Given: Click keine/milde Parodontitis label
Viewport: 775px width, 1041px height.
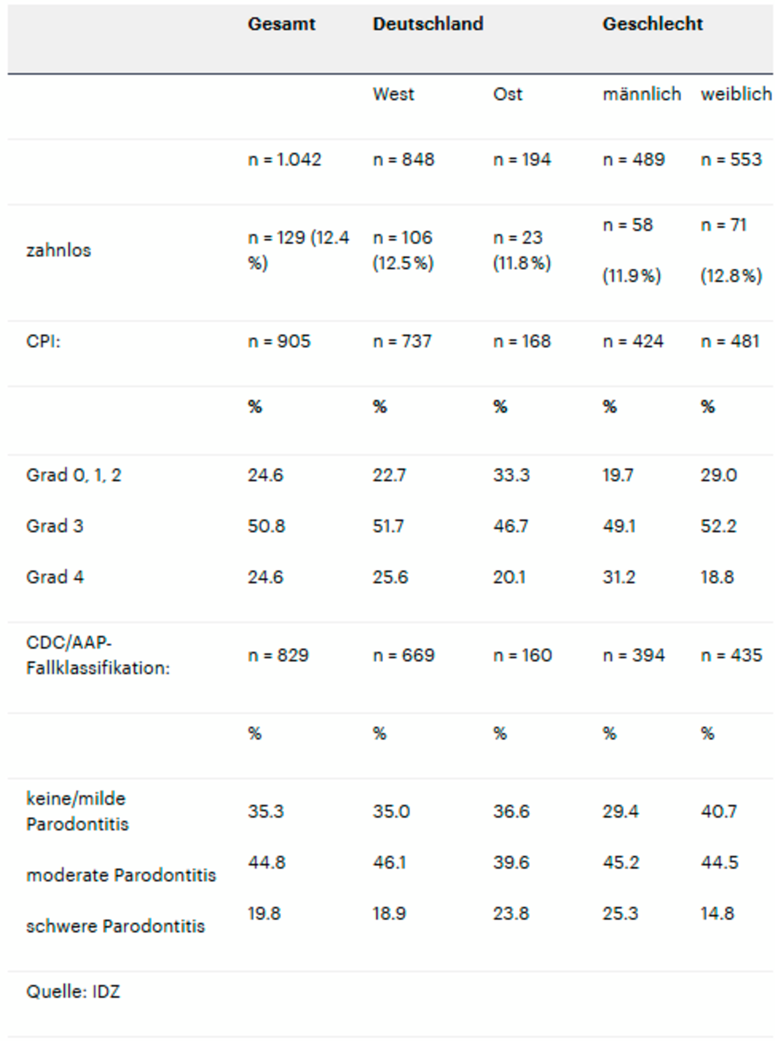Looking at the screenshot, I should [77, 811].
